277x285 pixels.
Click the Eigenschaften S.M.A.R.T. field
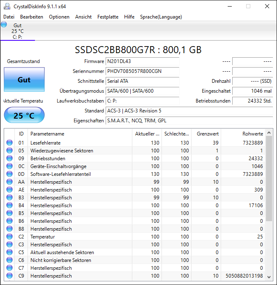pyautogui.click(x=189, y=121)
